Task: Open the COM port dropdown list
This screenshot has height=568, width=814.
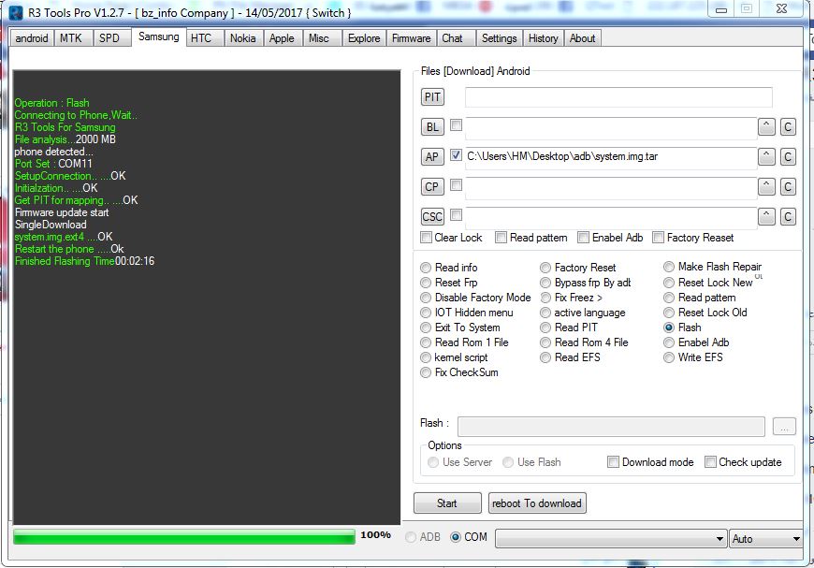Action: pos(611,538)
